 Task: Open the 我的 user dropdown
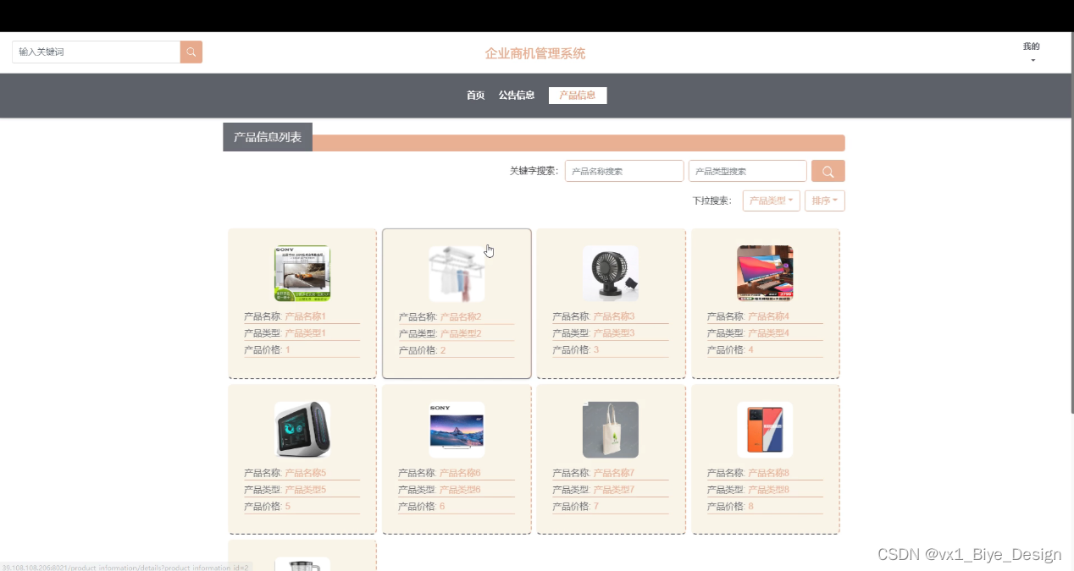click(x=1031, y=52)
